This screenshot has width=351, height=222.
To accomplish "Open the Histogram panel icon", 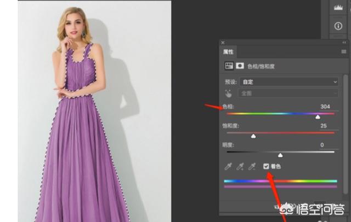I will pyautogui.click(x=338, y=7).
